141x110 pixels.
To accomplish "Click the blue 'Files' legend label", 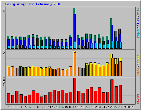I will (x=138, y=22).
